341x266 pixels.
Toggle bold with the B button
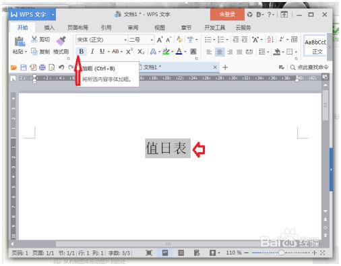pos(81,52)
